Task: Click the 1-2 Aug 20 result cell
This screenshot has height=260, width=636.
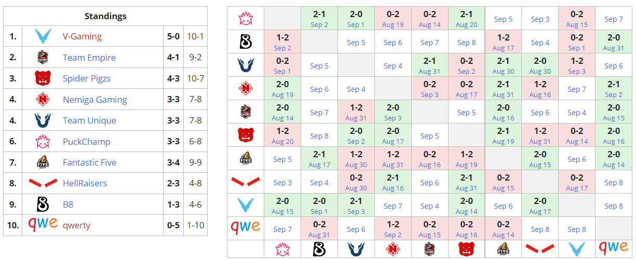Action: (x=282, y=135)
